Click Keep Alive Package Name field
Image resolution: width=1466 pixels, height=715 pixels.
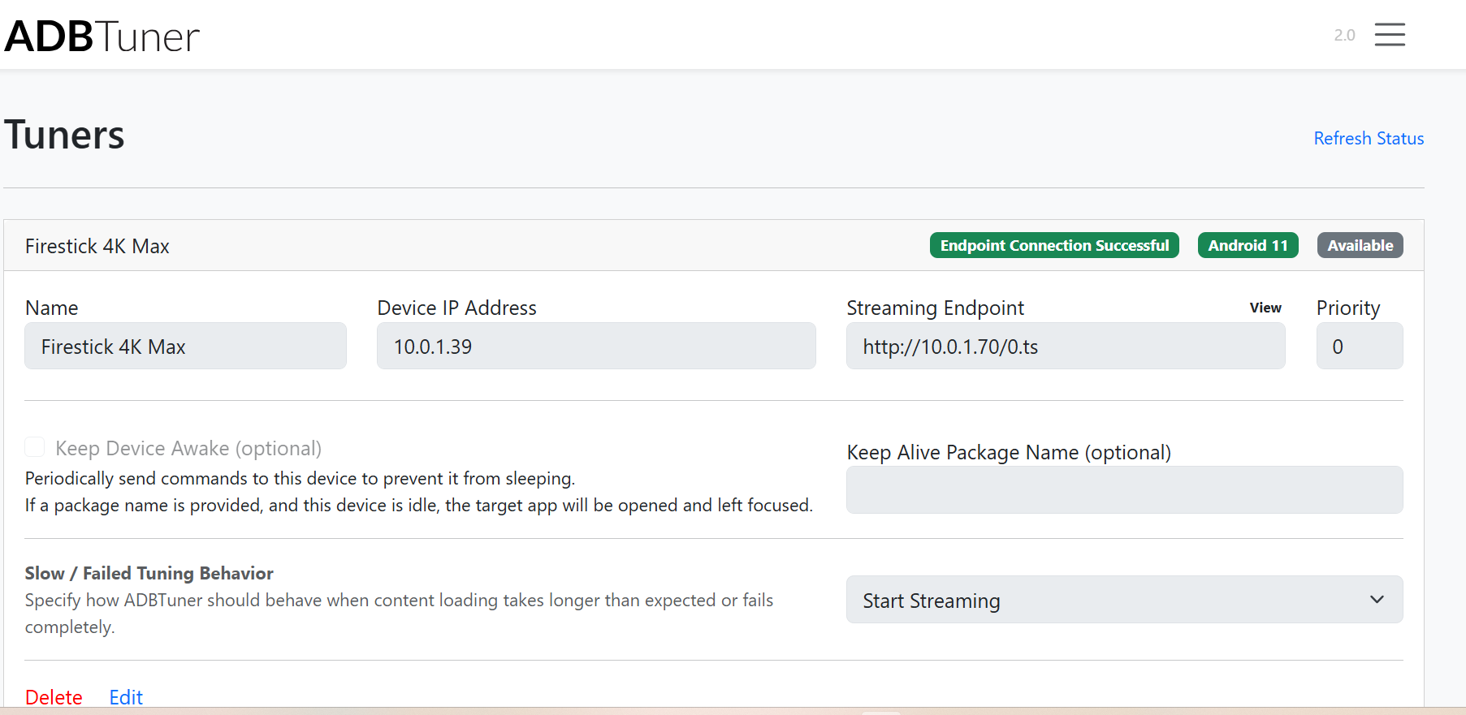pyautogui.click(x=1124, y=490)
